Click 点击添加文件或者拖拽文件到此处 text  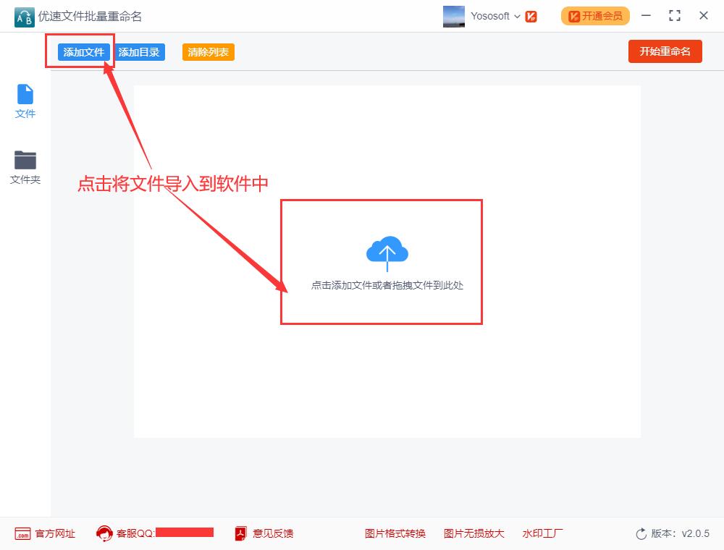click(387, 285)
